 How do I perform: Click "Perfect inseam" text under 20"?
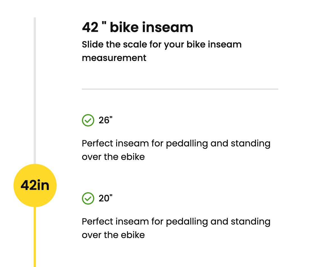click(115, 221)
